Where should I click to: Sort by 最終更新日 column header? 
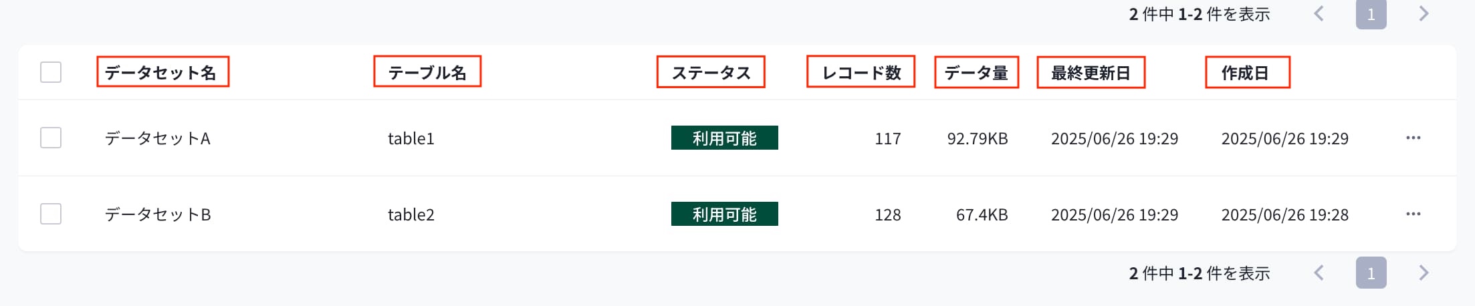[1091, 72]
